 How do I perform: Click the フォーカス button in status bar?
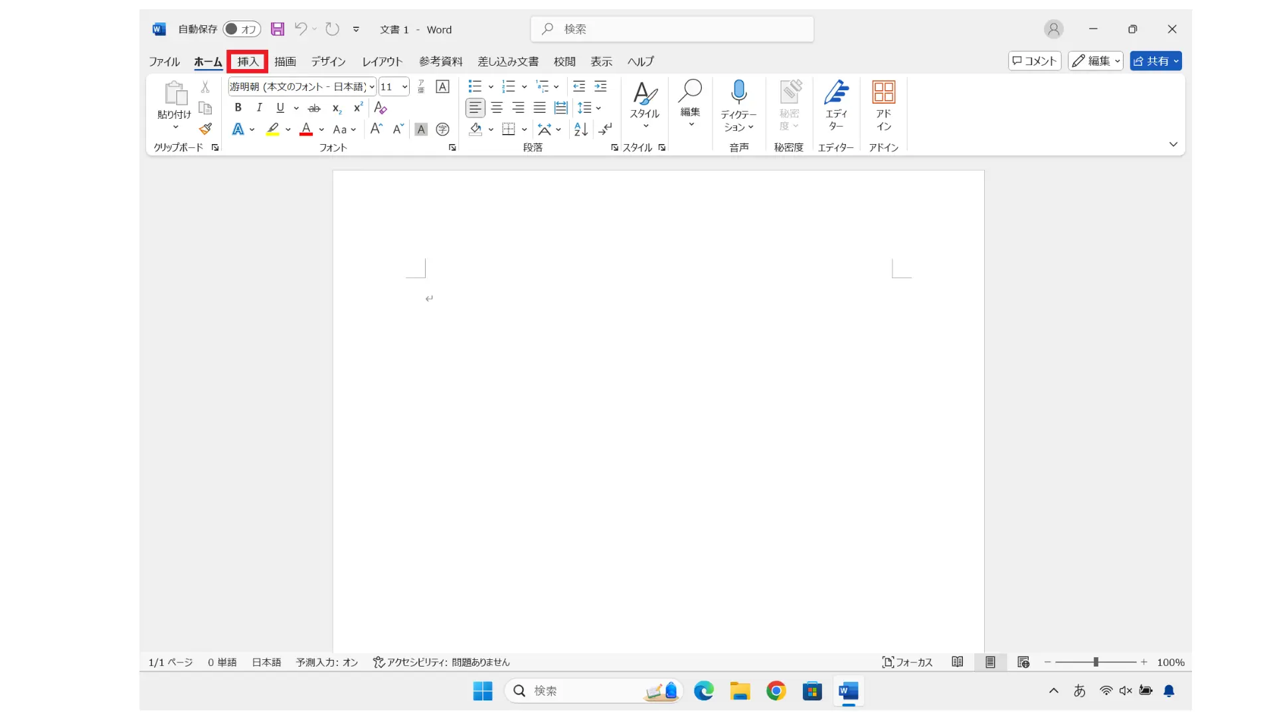907,662
